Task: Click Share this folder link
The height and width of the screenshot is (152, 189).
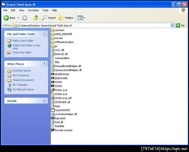Action: pyautogui.click(x=22, y=53)
